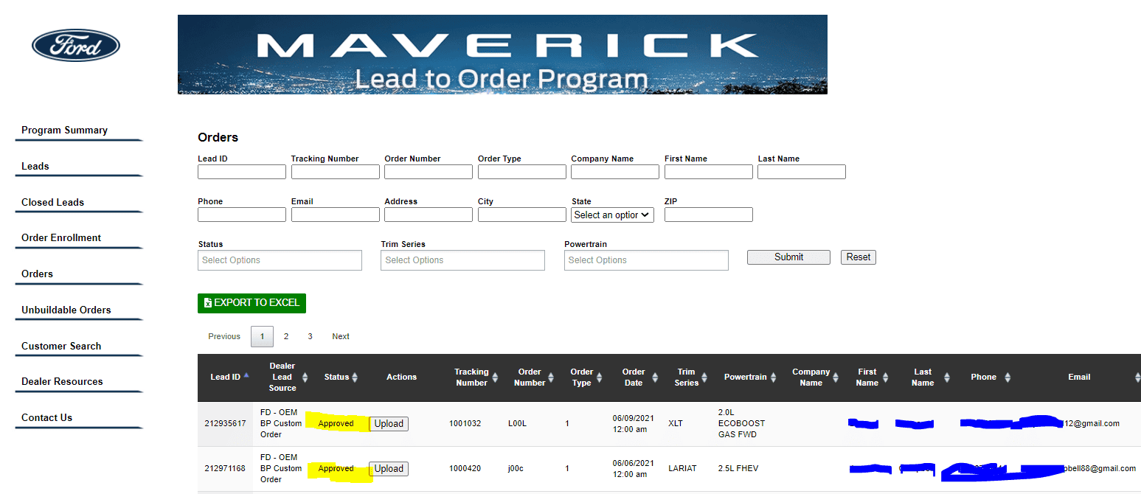Focus the Order Type input field
The height and width of the screenshot is (494, 1141).
(522, 172)
